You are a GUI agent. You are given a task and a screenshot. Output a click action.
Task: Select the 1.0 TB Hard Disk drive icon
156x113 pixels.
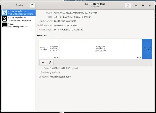[x=4, y=12]
